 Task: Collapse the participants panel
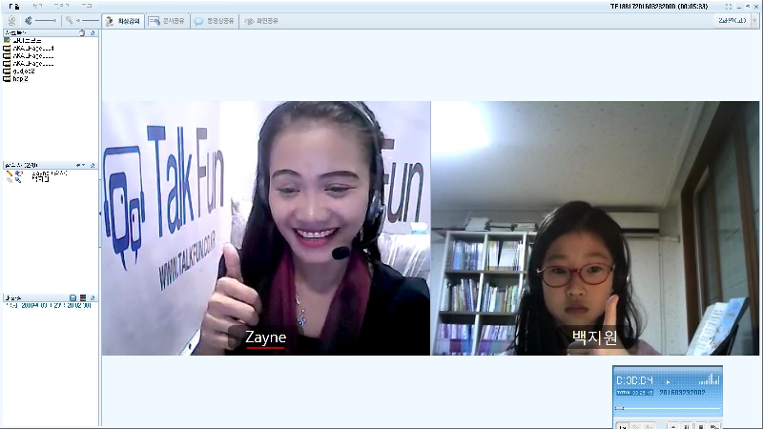(x=93, y=165)
